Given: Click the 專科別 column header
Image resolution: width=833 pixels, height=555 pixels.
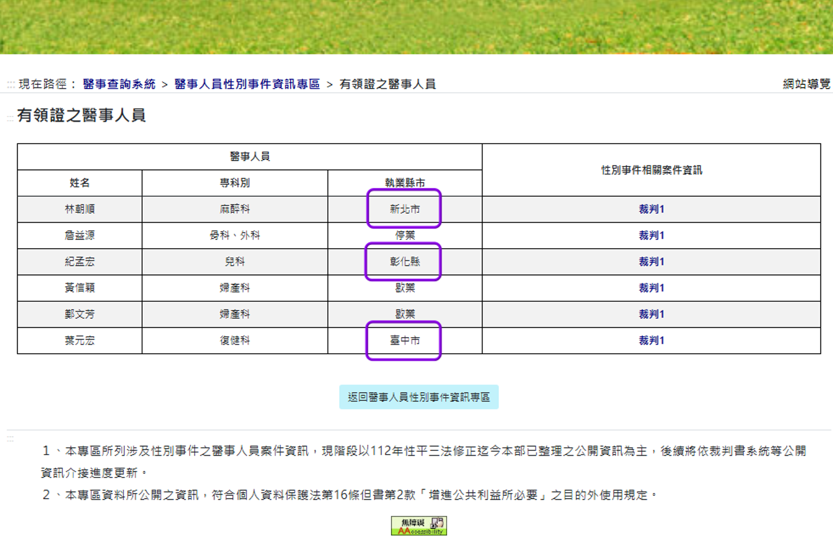Looking at the screenshot, I should [x=234, y=183].
